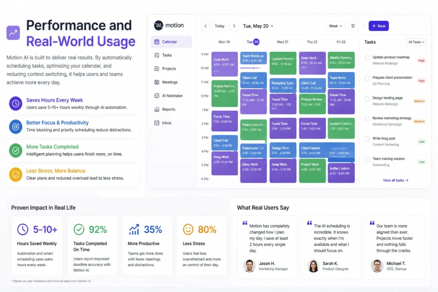Click the Saves Hours Every Week heading
Image resolution: width=438 pixels, height=292 pixels.
54,100
